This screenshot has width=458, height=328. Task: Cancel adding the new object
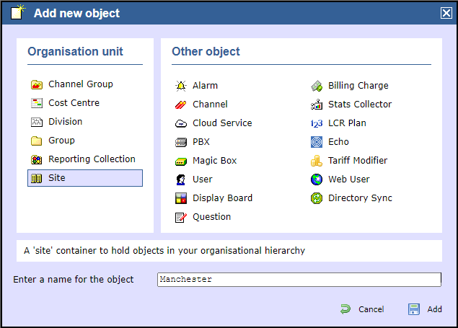click(363, 309)
